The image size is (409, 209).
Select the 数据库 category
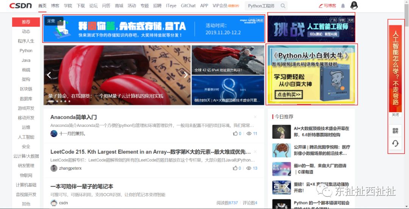[26, 98]
